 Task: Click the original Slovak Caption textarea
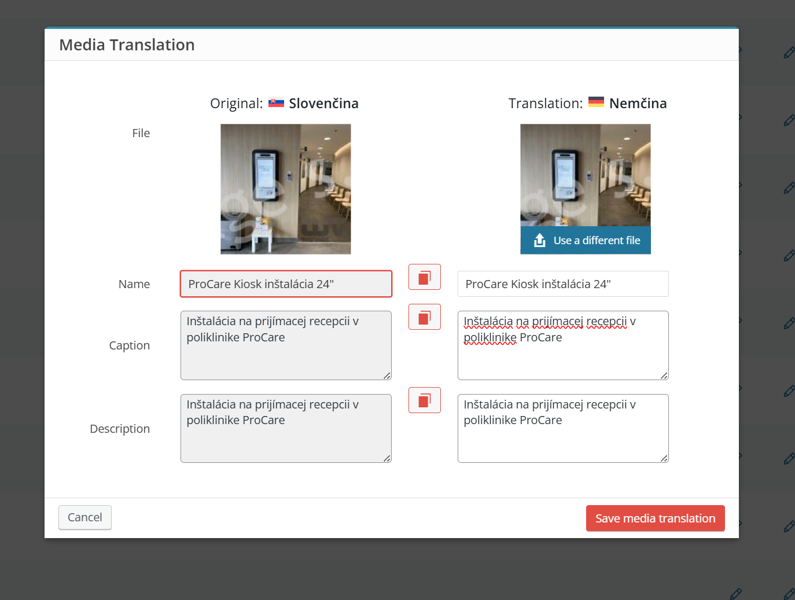[286, 345]
